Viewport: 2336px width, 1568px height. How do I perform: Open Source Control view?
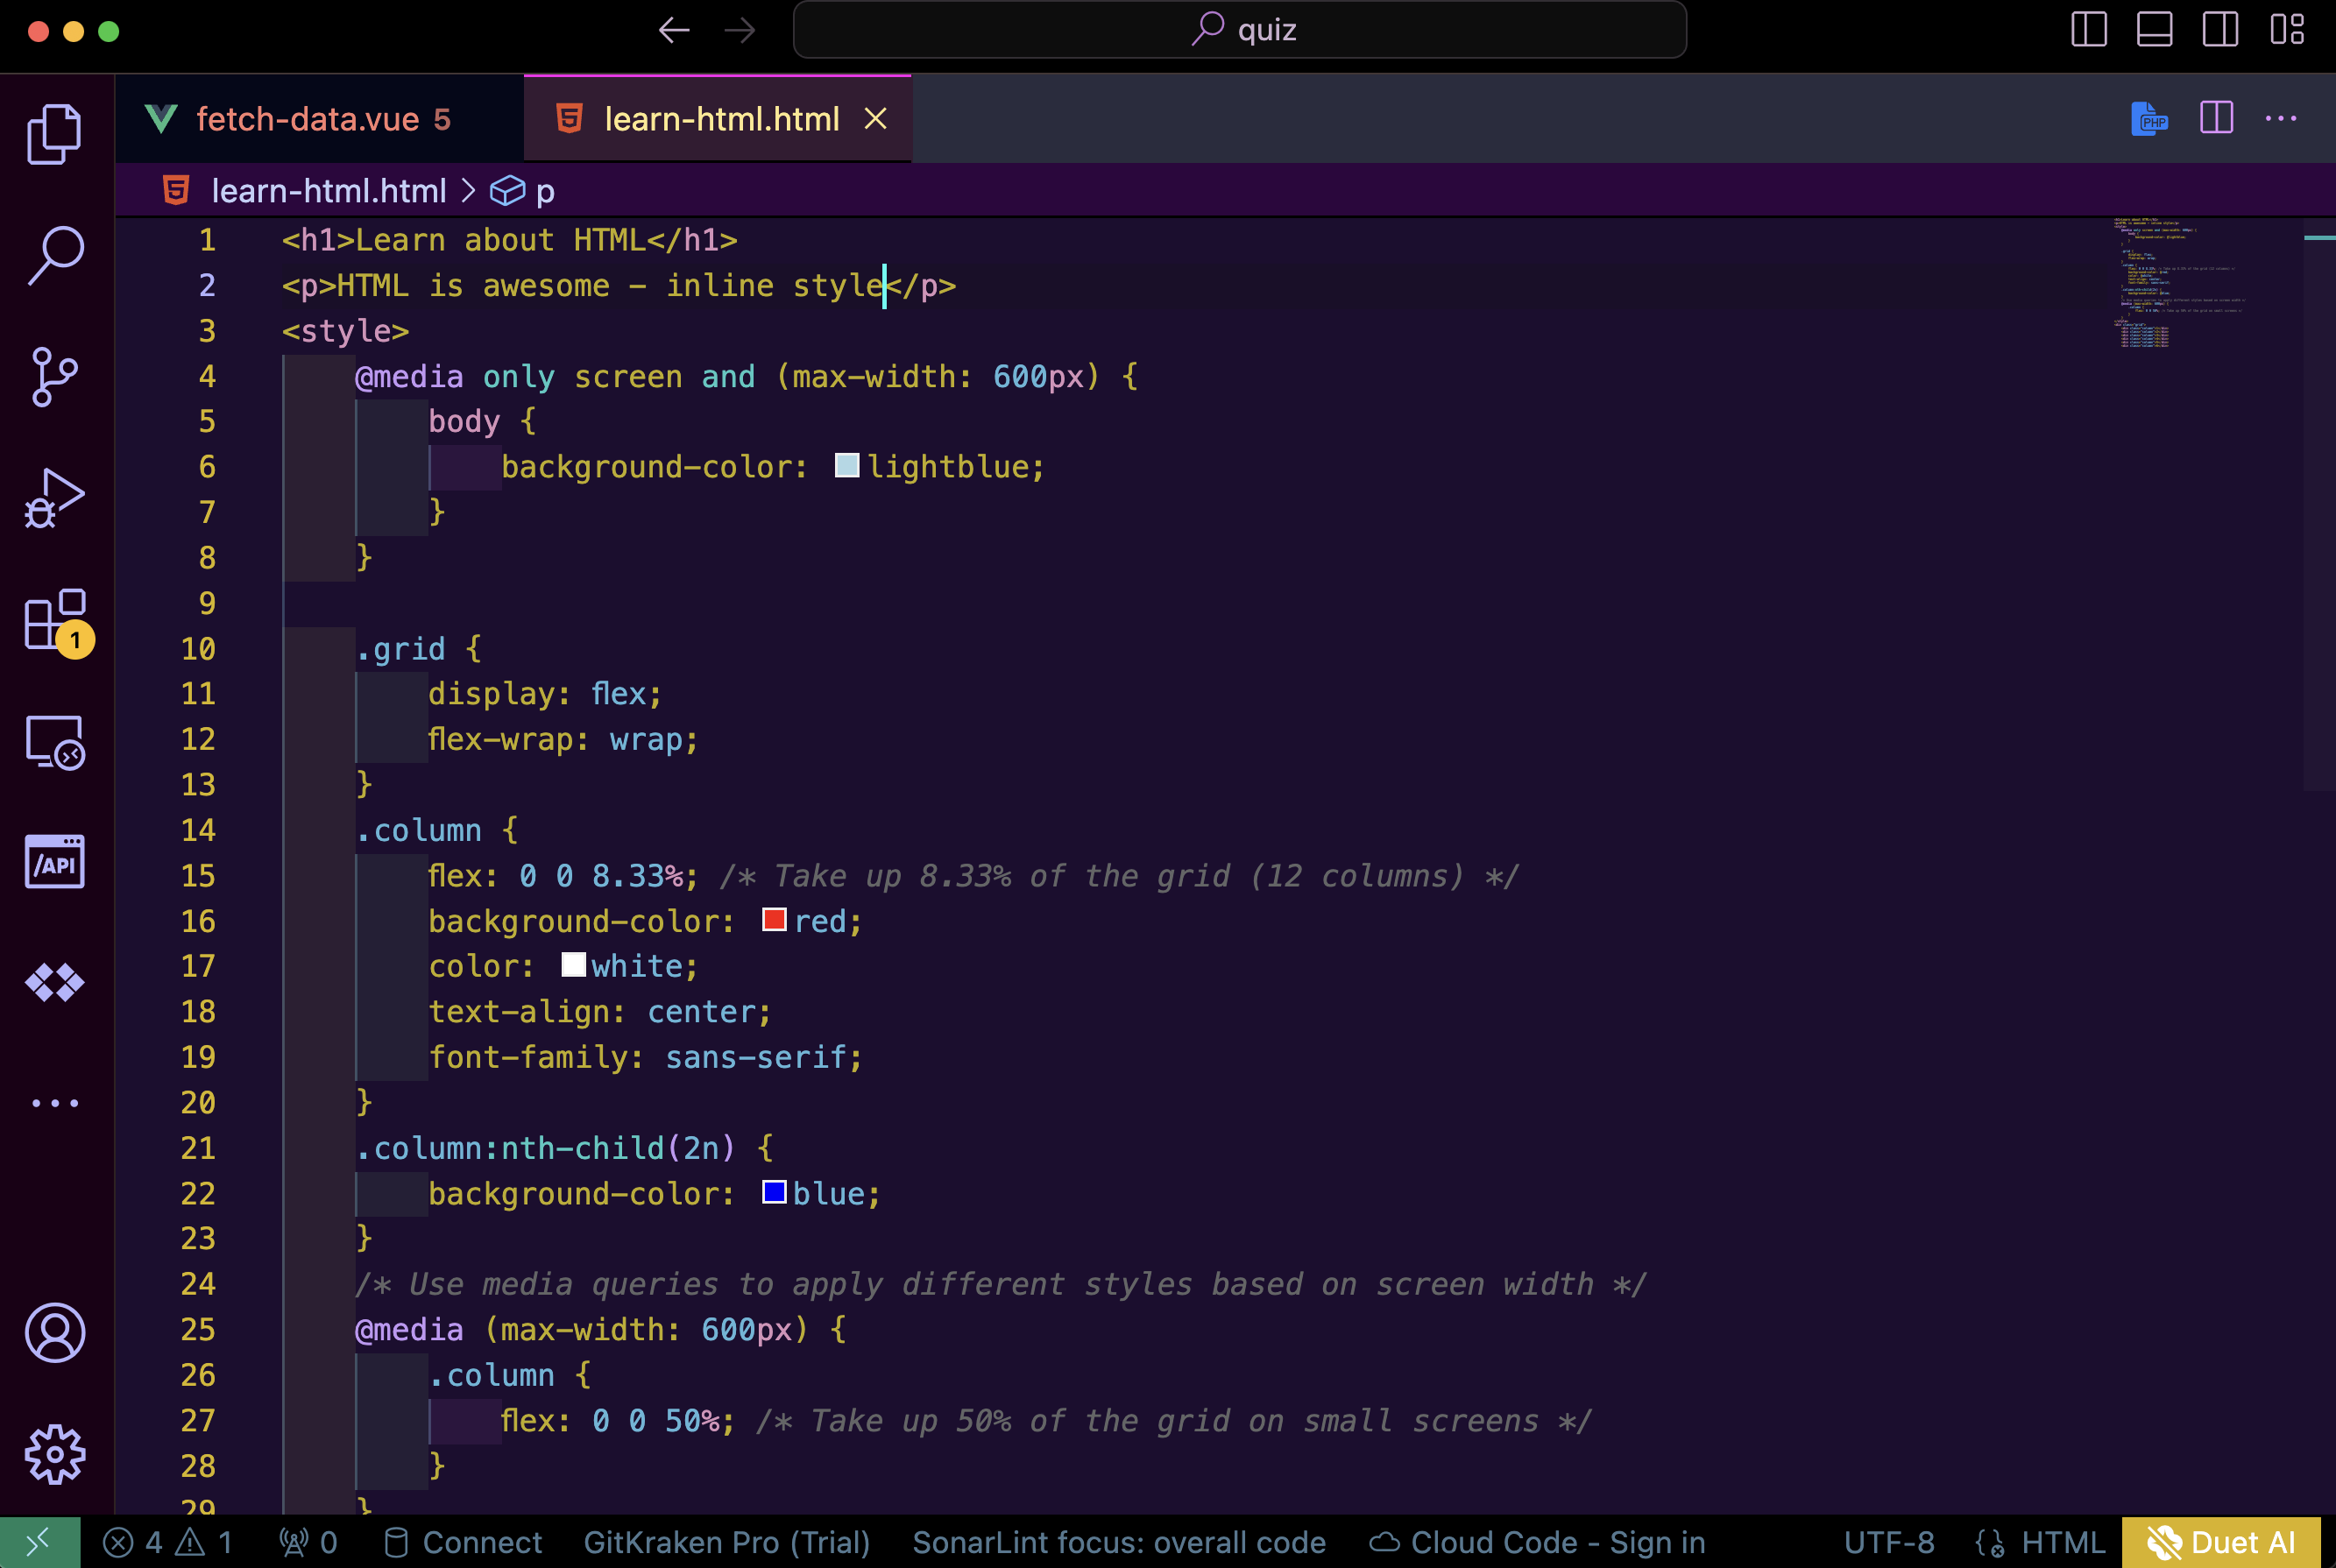[54, 377]
